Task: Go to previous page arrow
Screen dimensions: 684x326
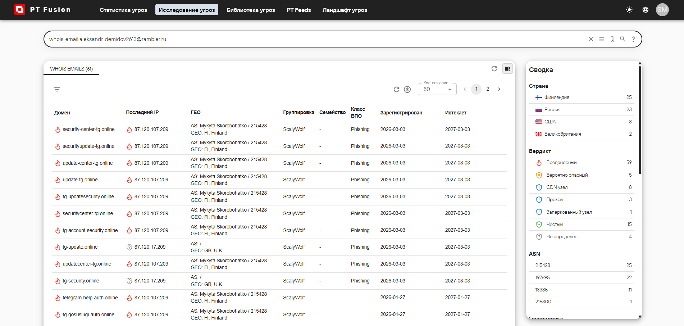Action: click(x=465, y=89)
